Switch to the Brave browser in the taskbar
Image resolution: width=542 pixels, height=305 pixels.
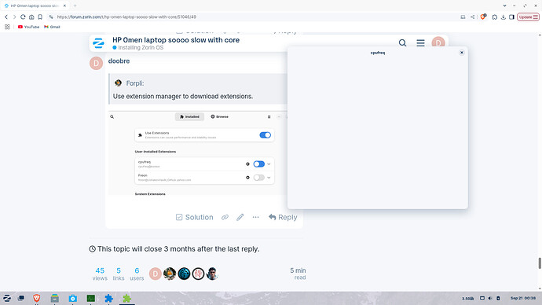pyautogui.click(x=36, y=298)
